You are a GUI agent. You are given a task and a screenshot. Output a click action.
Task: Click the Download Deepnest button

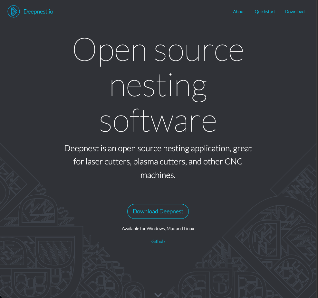pyautogui.click(x=158, y=211)
